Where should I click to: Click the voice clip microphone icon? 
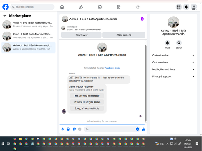63,129
